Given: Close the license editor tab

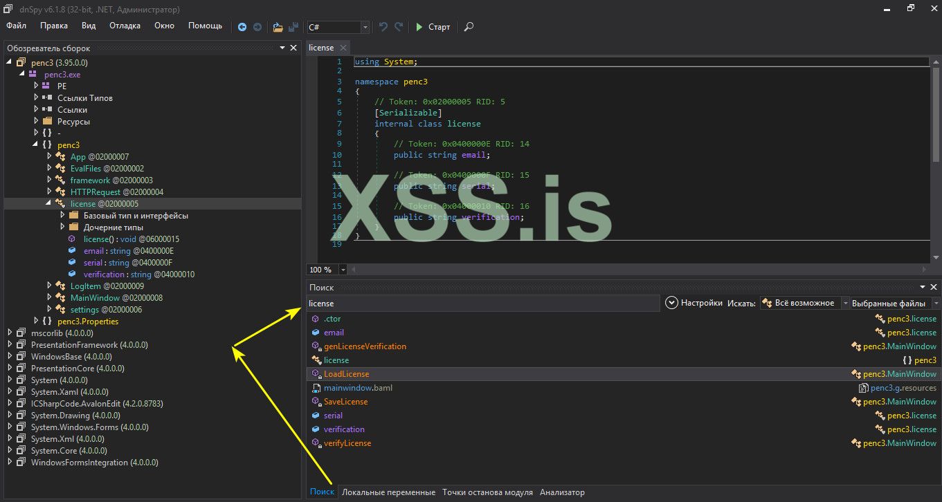Looking at the screenshot, I should (343, 48).
